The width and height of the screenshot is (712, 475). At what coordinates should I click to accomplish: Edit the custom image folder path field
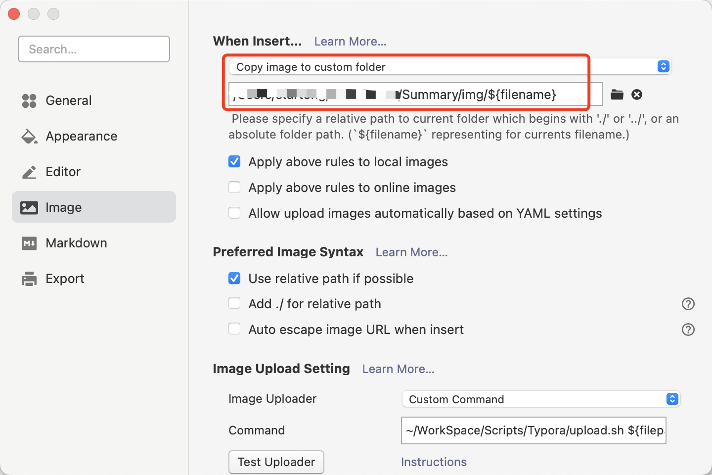[x=415, y=94]
